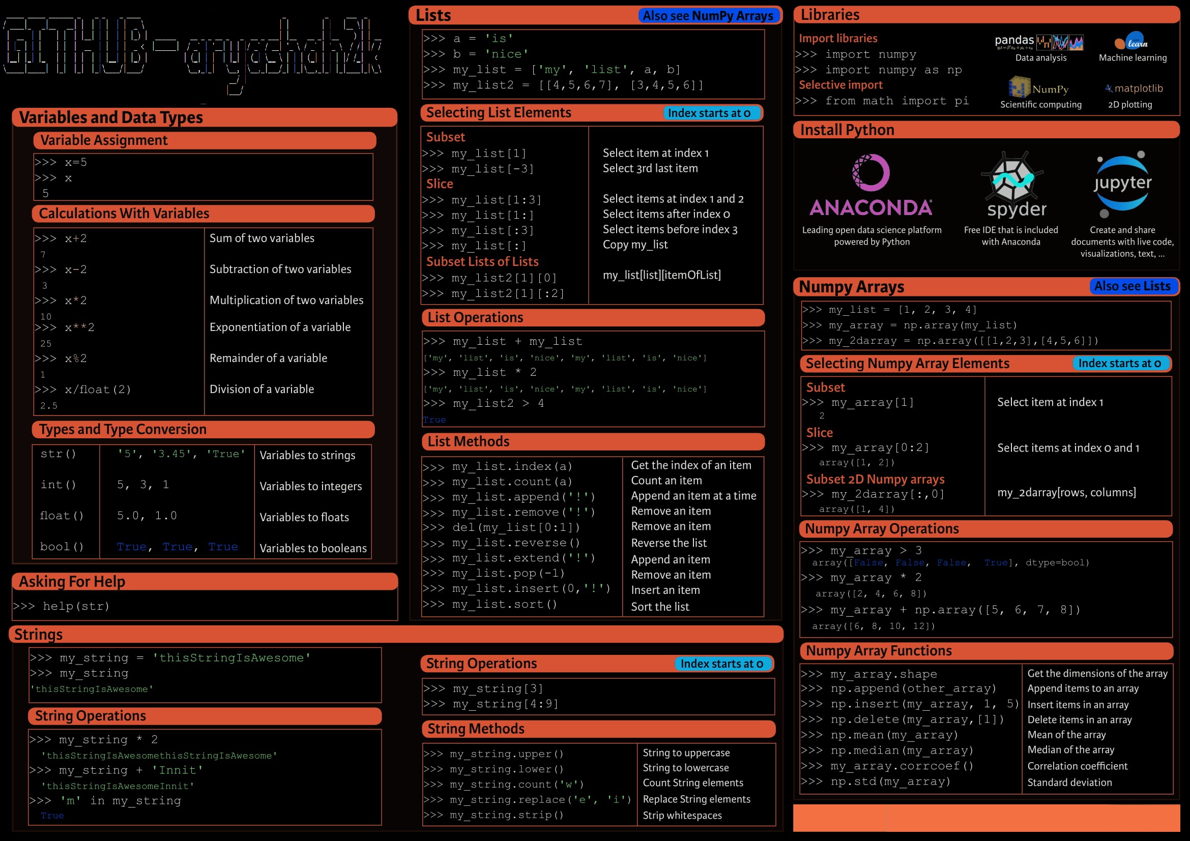
Task: Click 'my_2darray[rows, columns]' description
Action: click(1067, 493)
